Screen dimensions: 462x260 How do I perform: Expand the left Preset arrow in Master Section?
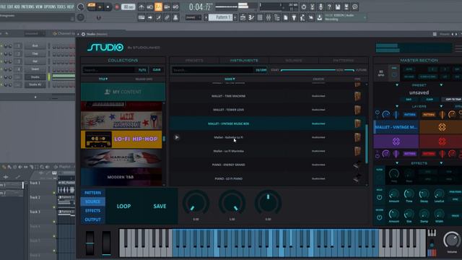[397, 85]
